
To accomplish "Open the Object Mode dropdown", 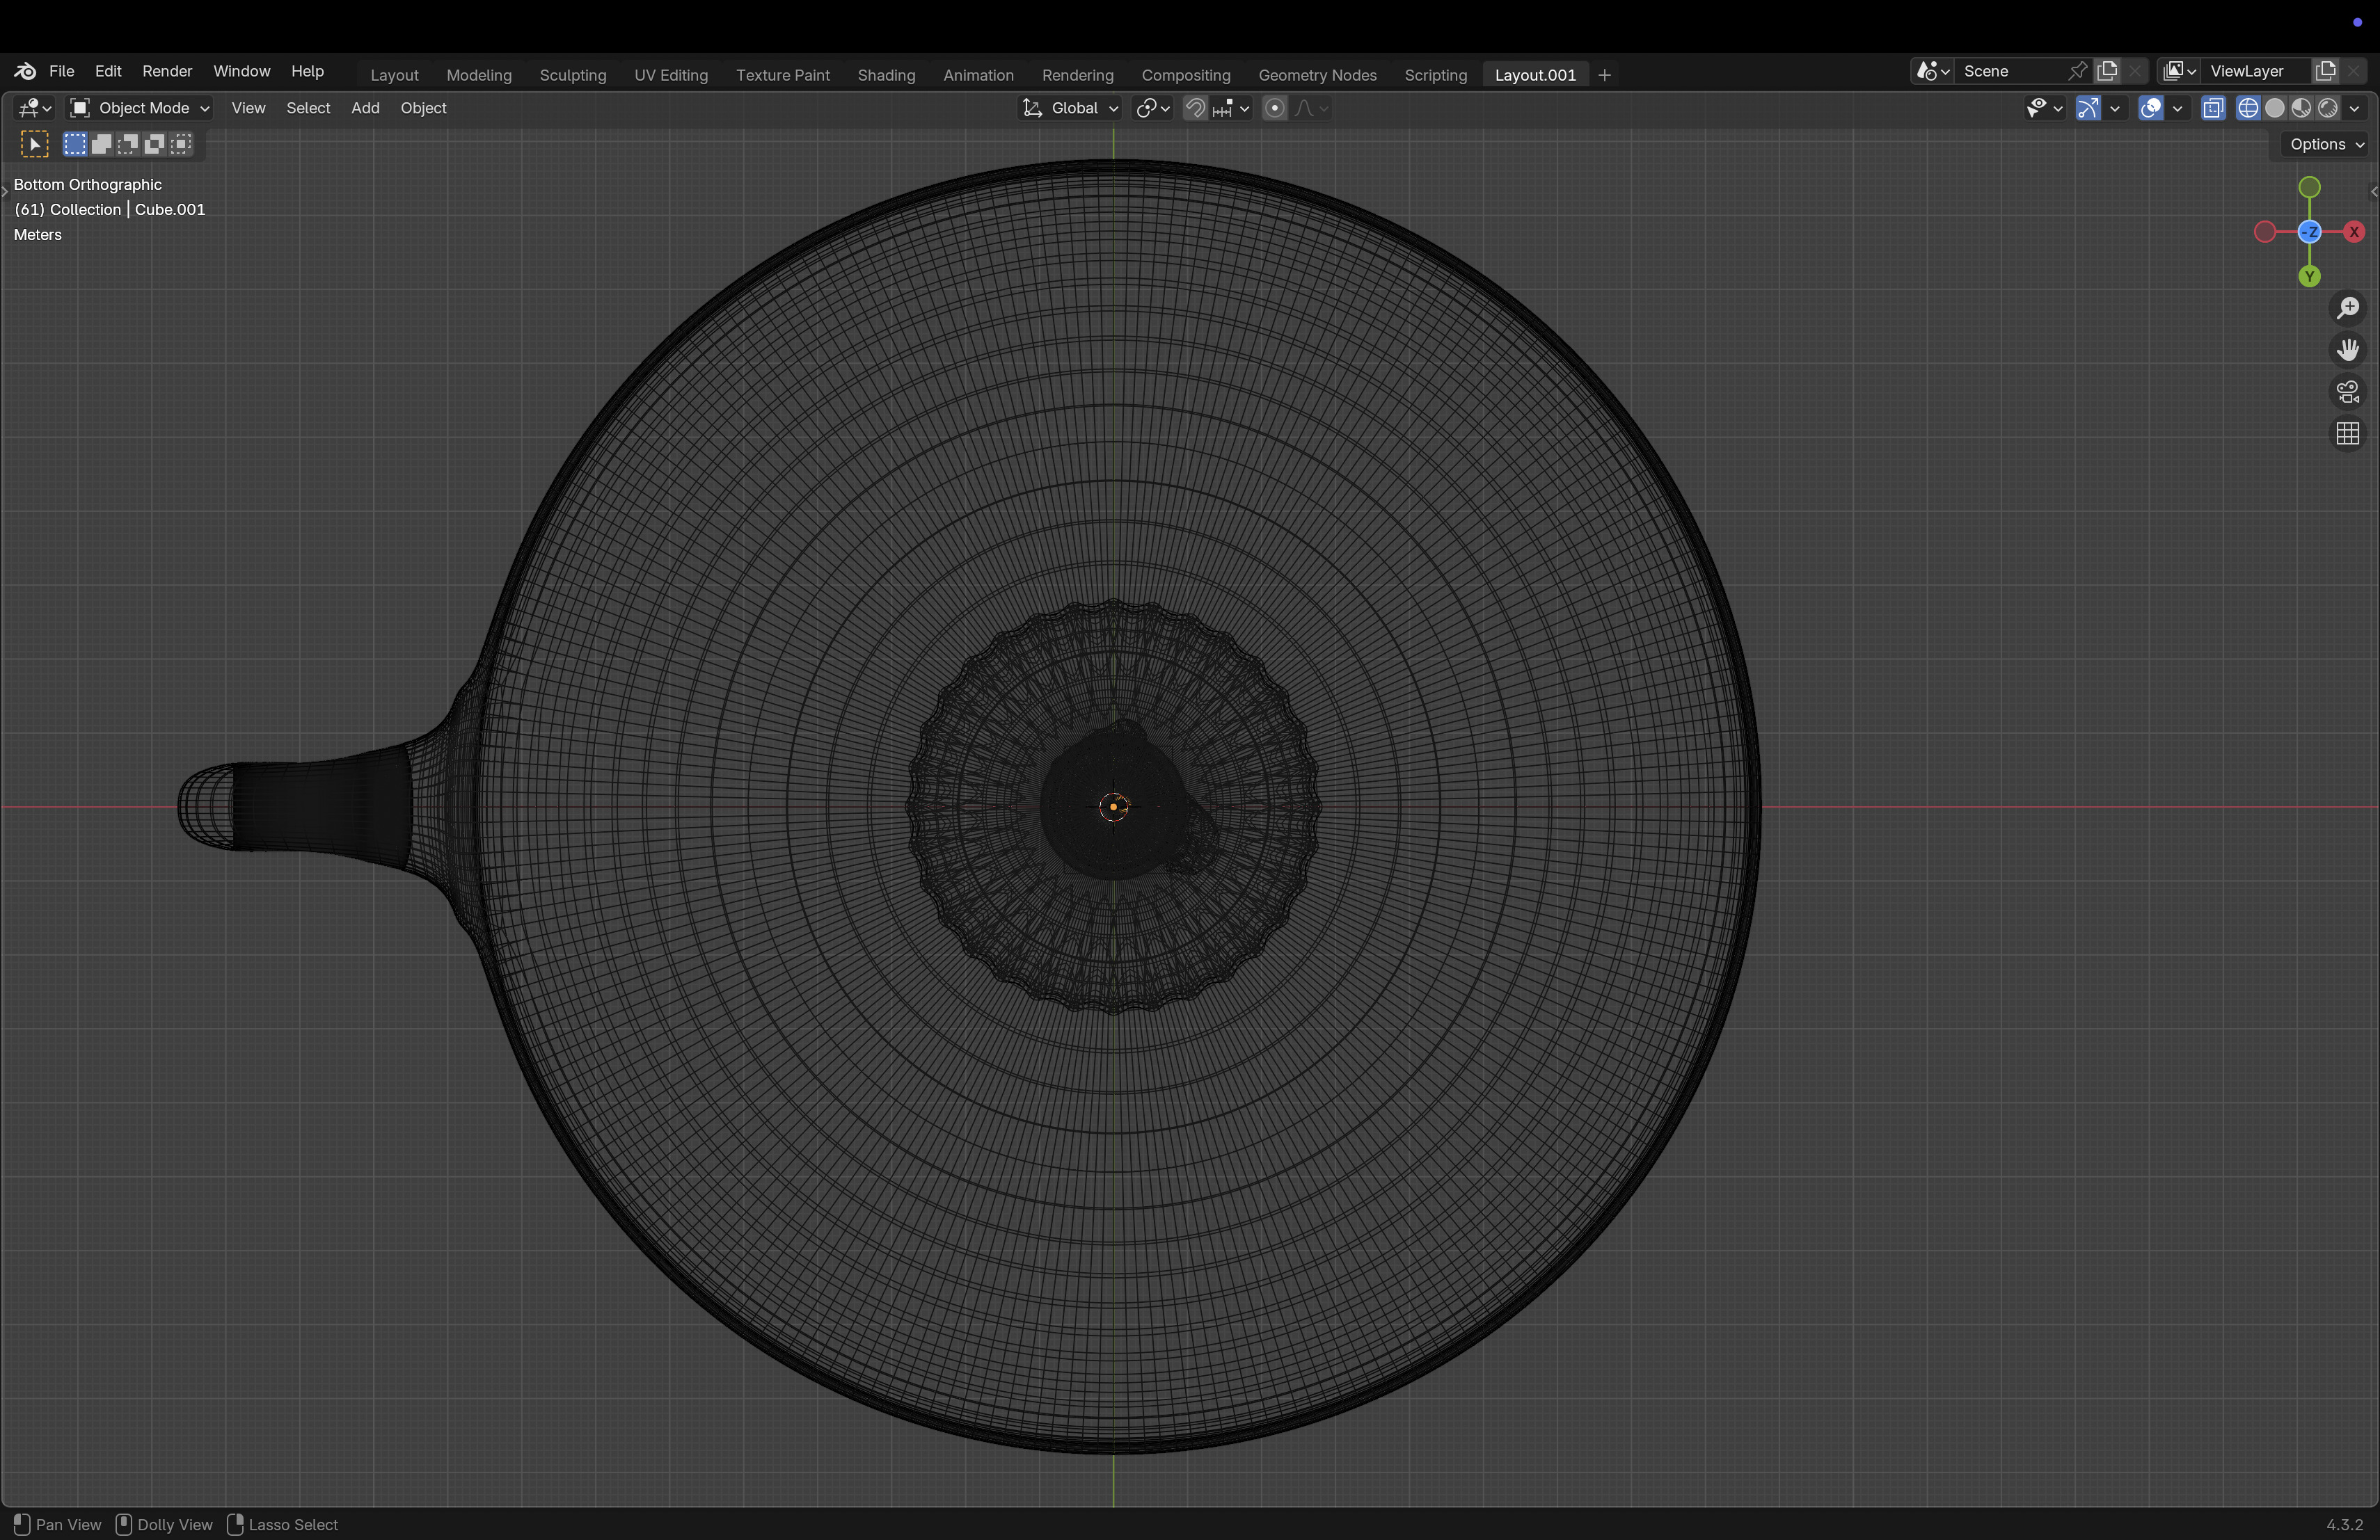I will (139, 108).
